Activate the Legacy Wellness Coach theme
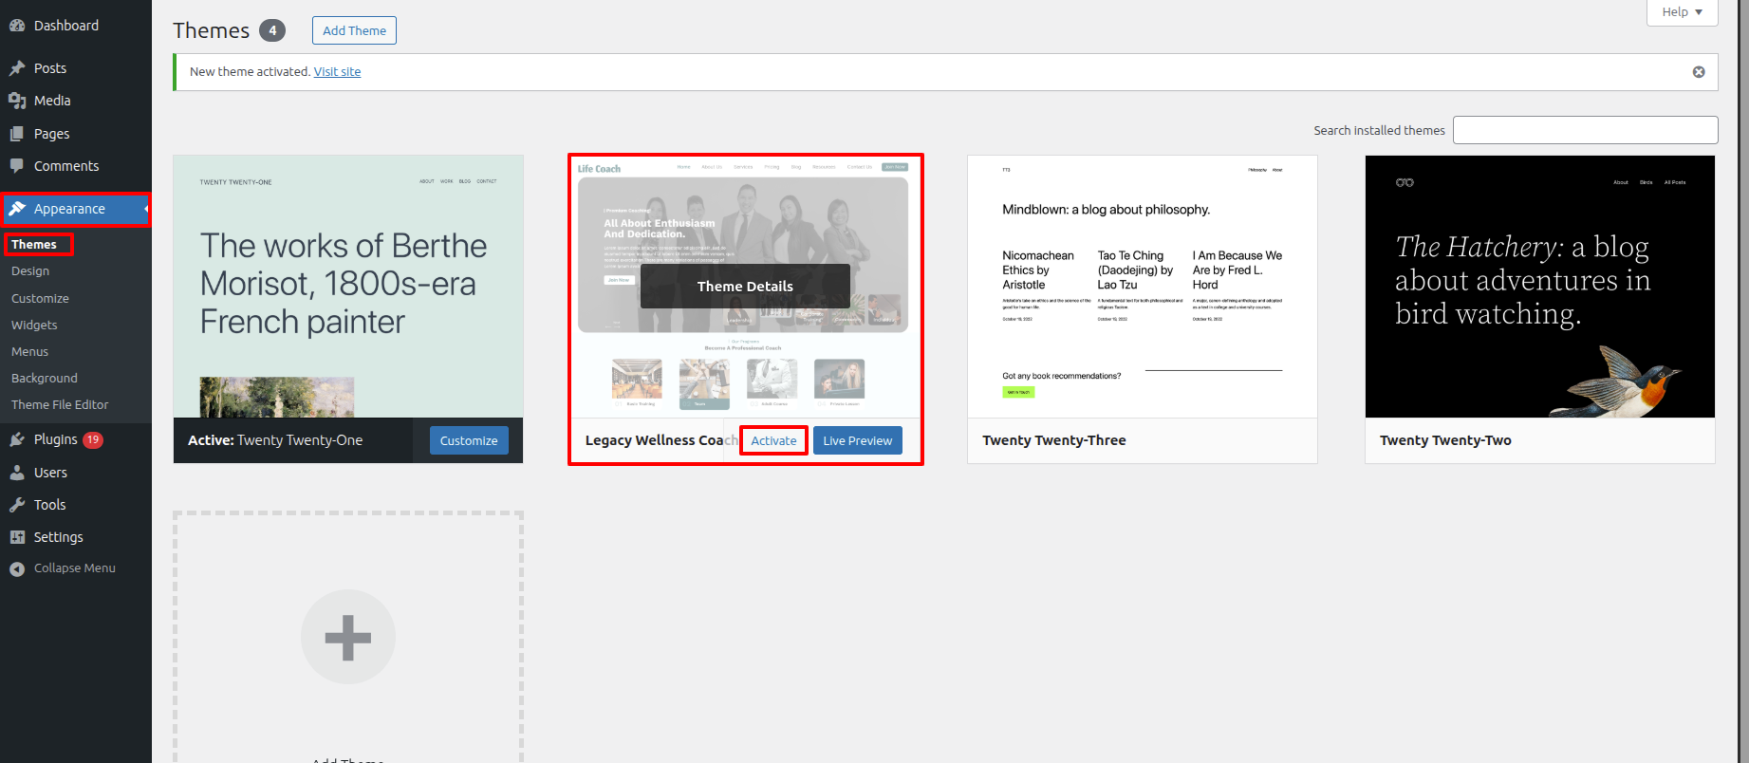1749x763 pixels. click(x=773, y=440)
